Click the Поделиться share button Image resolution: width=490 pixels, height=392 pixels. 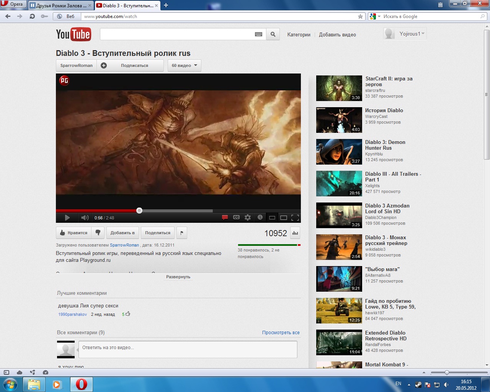tap(158, 233)
